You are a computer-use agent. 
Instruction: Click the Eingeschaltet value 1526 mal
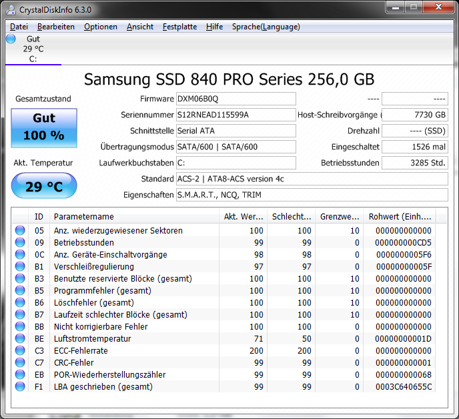tap(415, 147)
